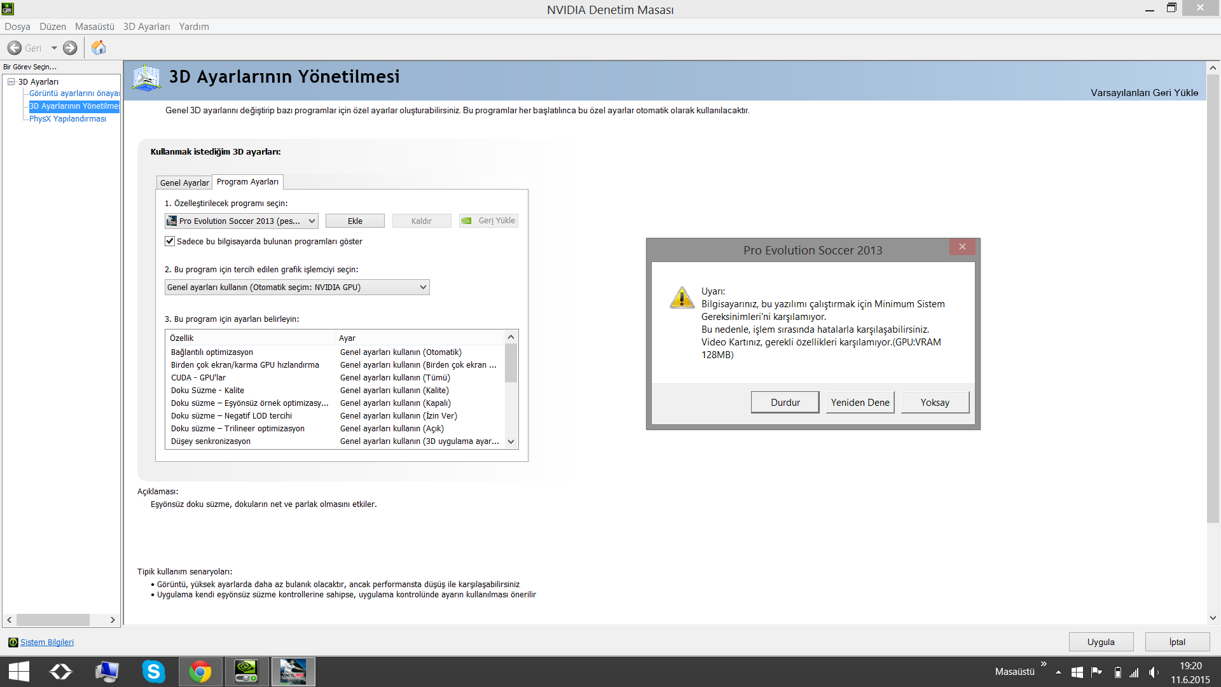Click the Windows logo tray icon
Viewport: 1221px width, 687px height.
click(1077, 672)
